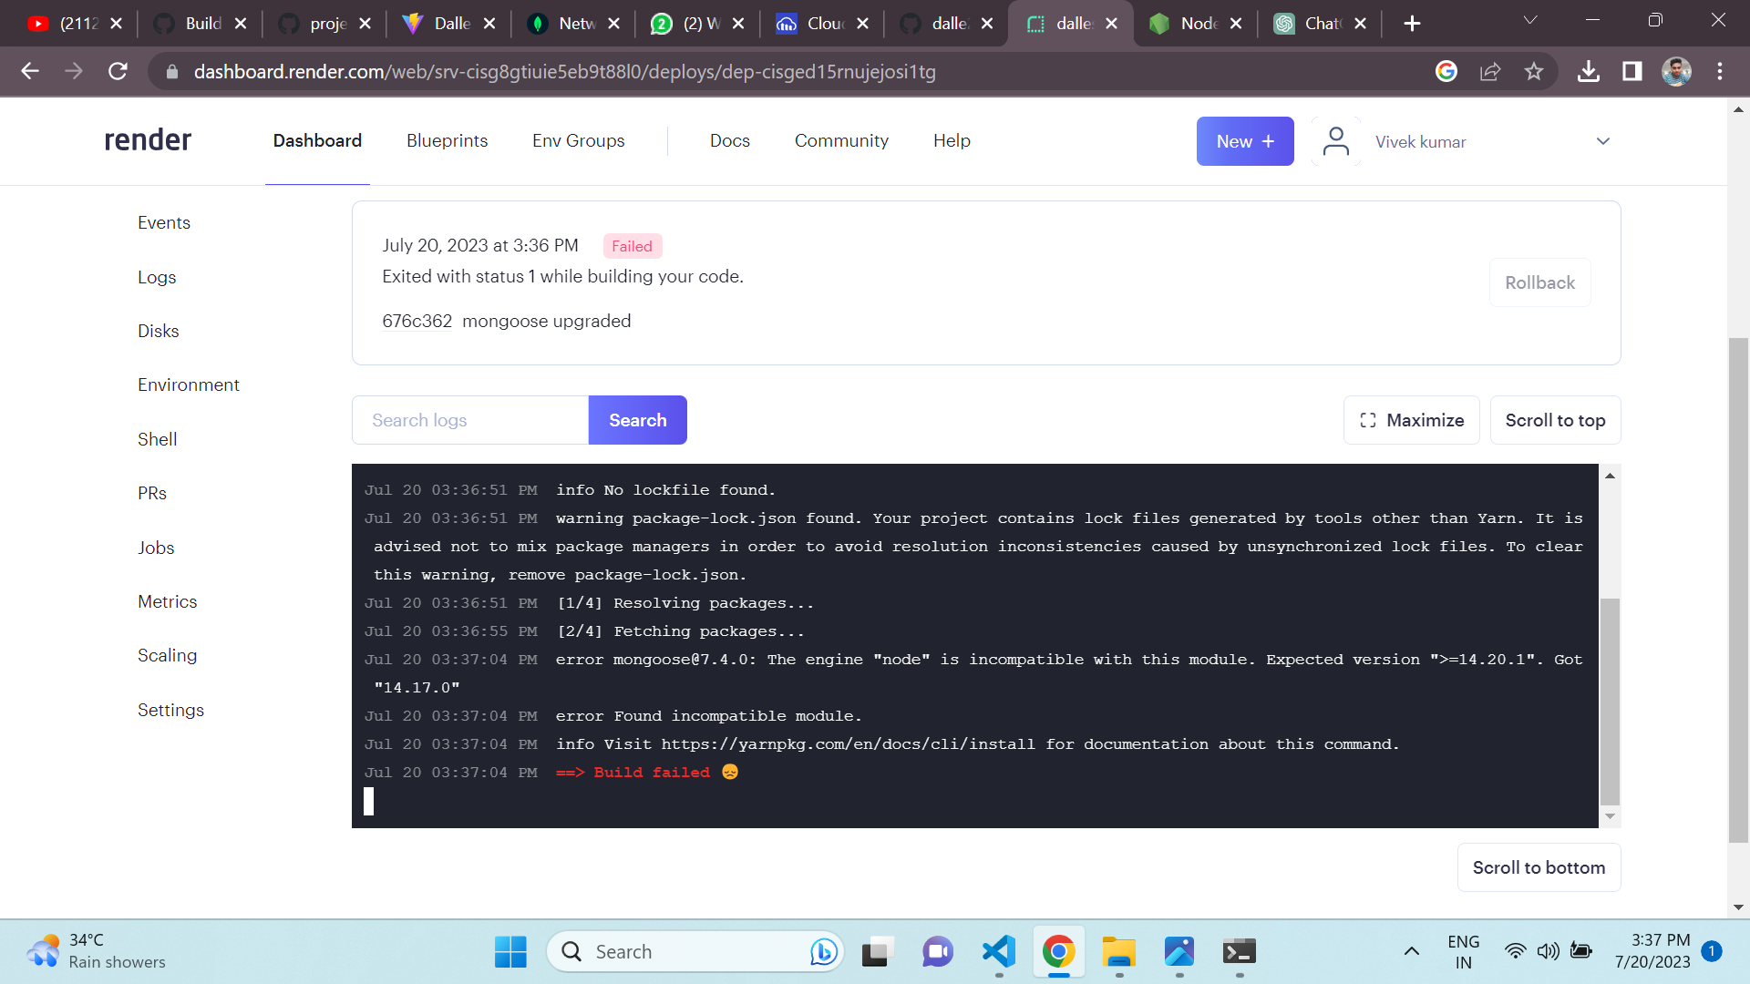Click the browser share icon

pyautogui.click(x=1490, y=71)
